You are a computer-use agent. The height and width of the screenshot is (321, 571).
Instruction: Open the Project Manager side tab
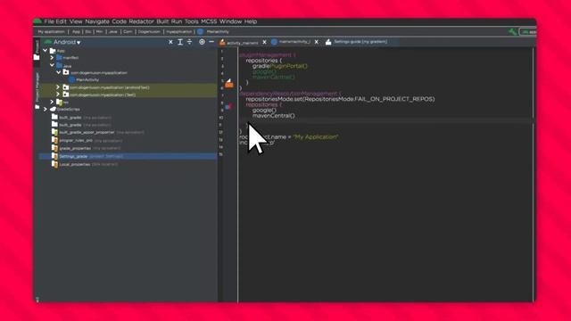pos(37,87)
